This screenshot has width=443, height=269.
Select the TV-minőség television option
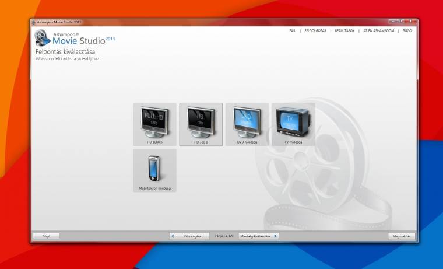tap(293, 124)
